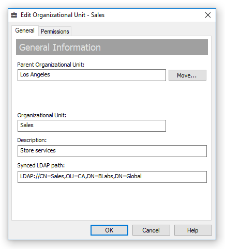Click the Synced LDAP path field
225x249 pixels.
[x=112, y=177]
